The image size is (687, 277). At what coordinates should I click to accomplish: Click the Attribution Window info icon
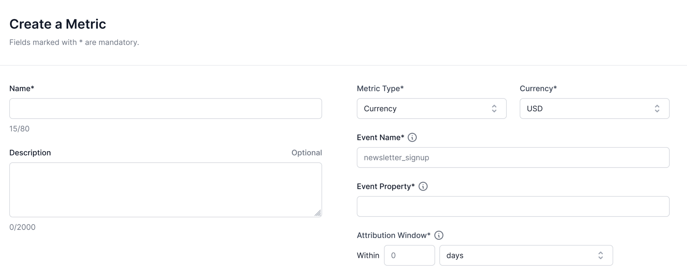(x=439, y=235)
